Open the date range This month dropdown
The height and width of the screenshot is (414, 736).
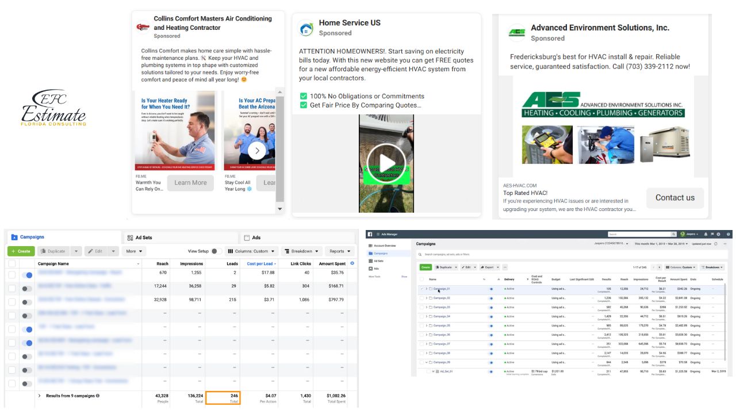click(661, 244)
